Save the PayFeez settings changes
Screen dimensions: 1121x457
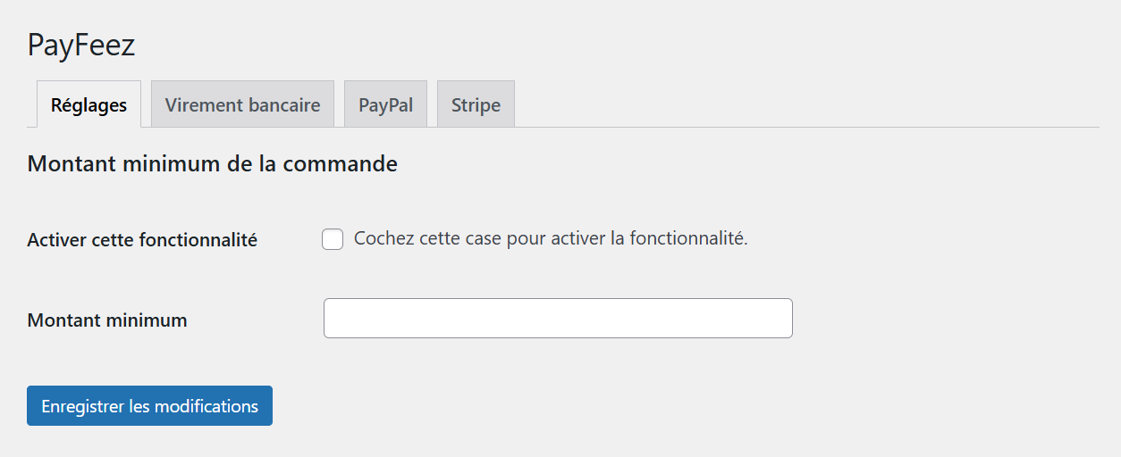click(x=149, y=406)
